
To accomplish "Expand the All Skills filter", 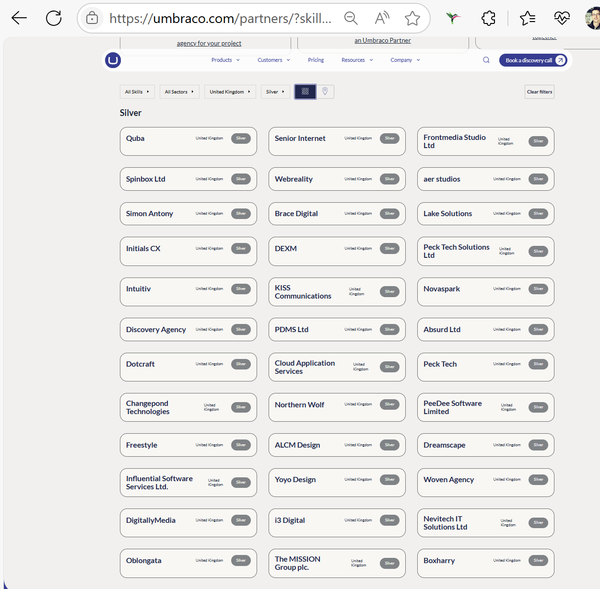I will click(x=137, y=92).
